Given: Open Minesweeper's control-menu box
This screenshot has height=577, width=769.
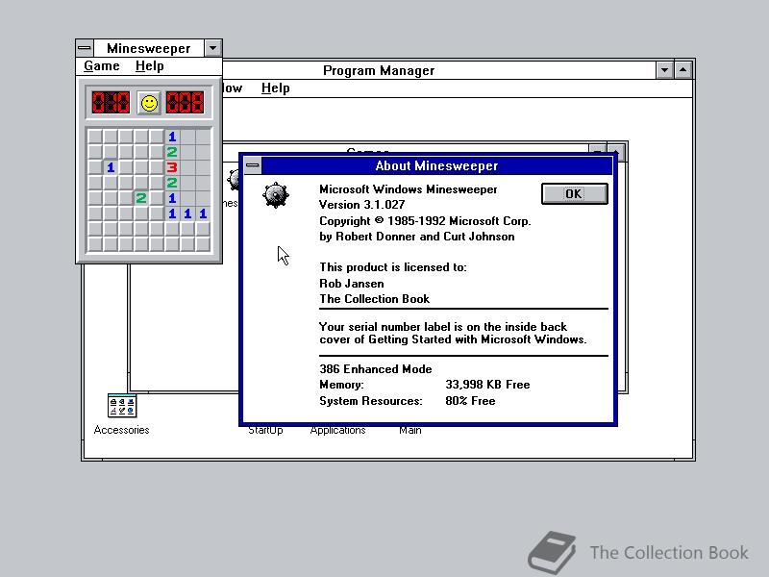Looking at the screenshot, I should (85, 47).
